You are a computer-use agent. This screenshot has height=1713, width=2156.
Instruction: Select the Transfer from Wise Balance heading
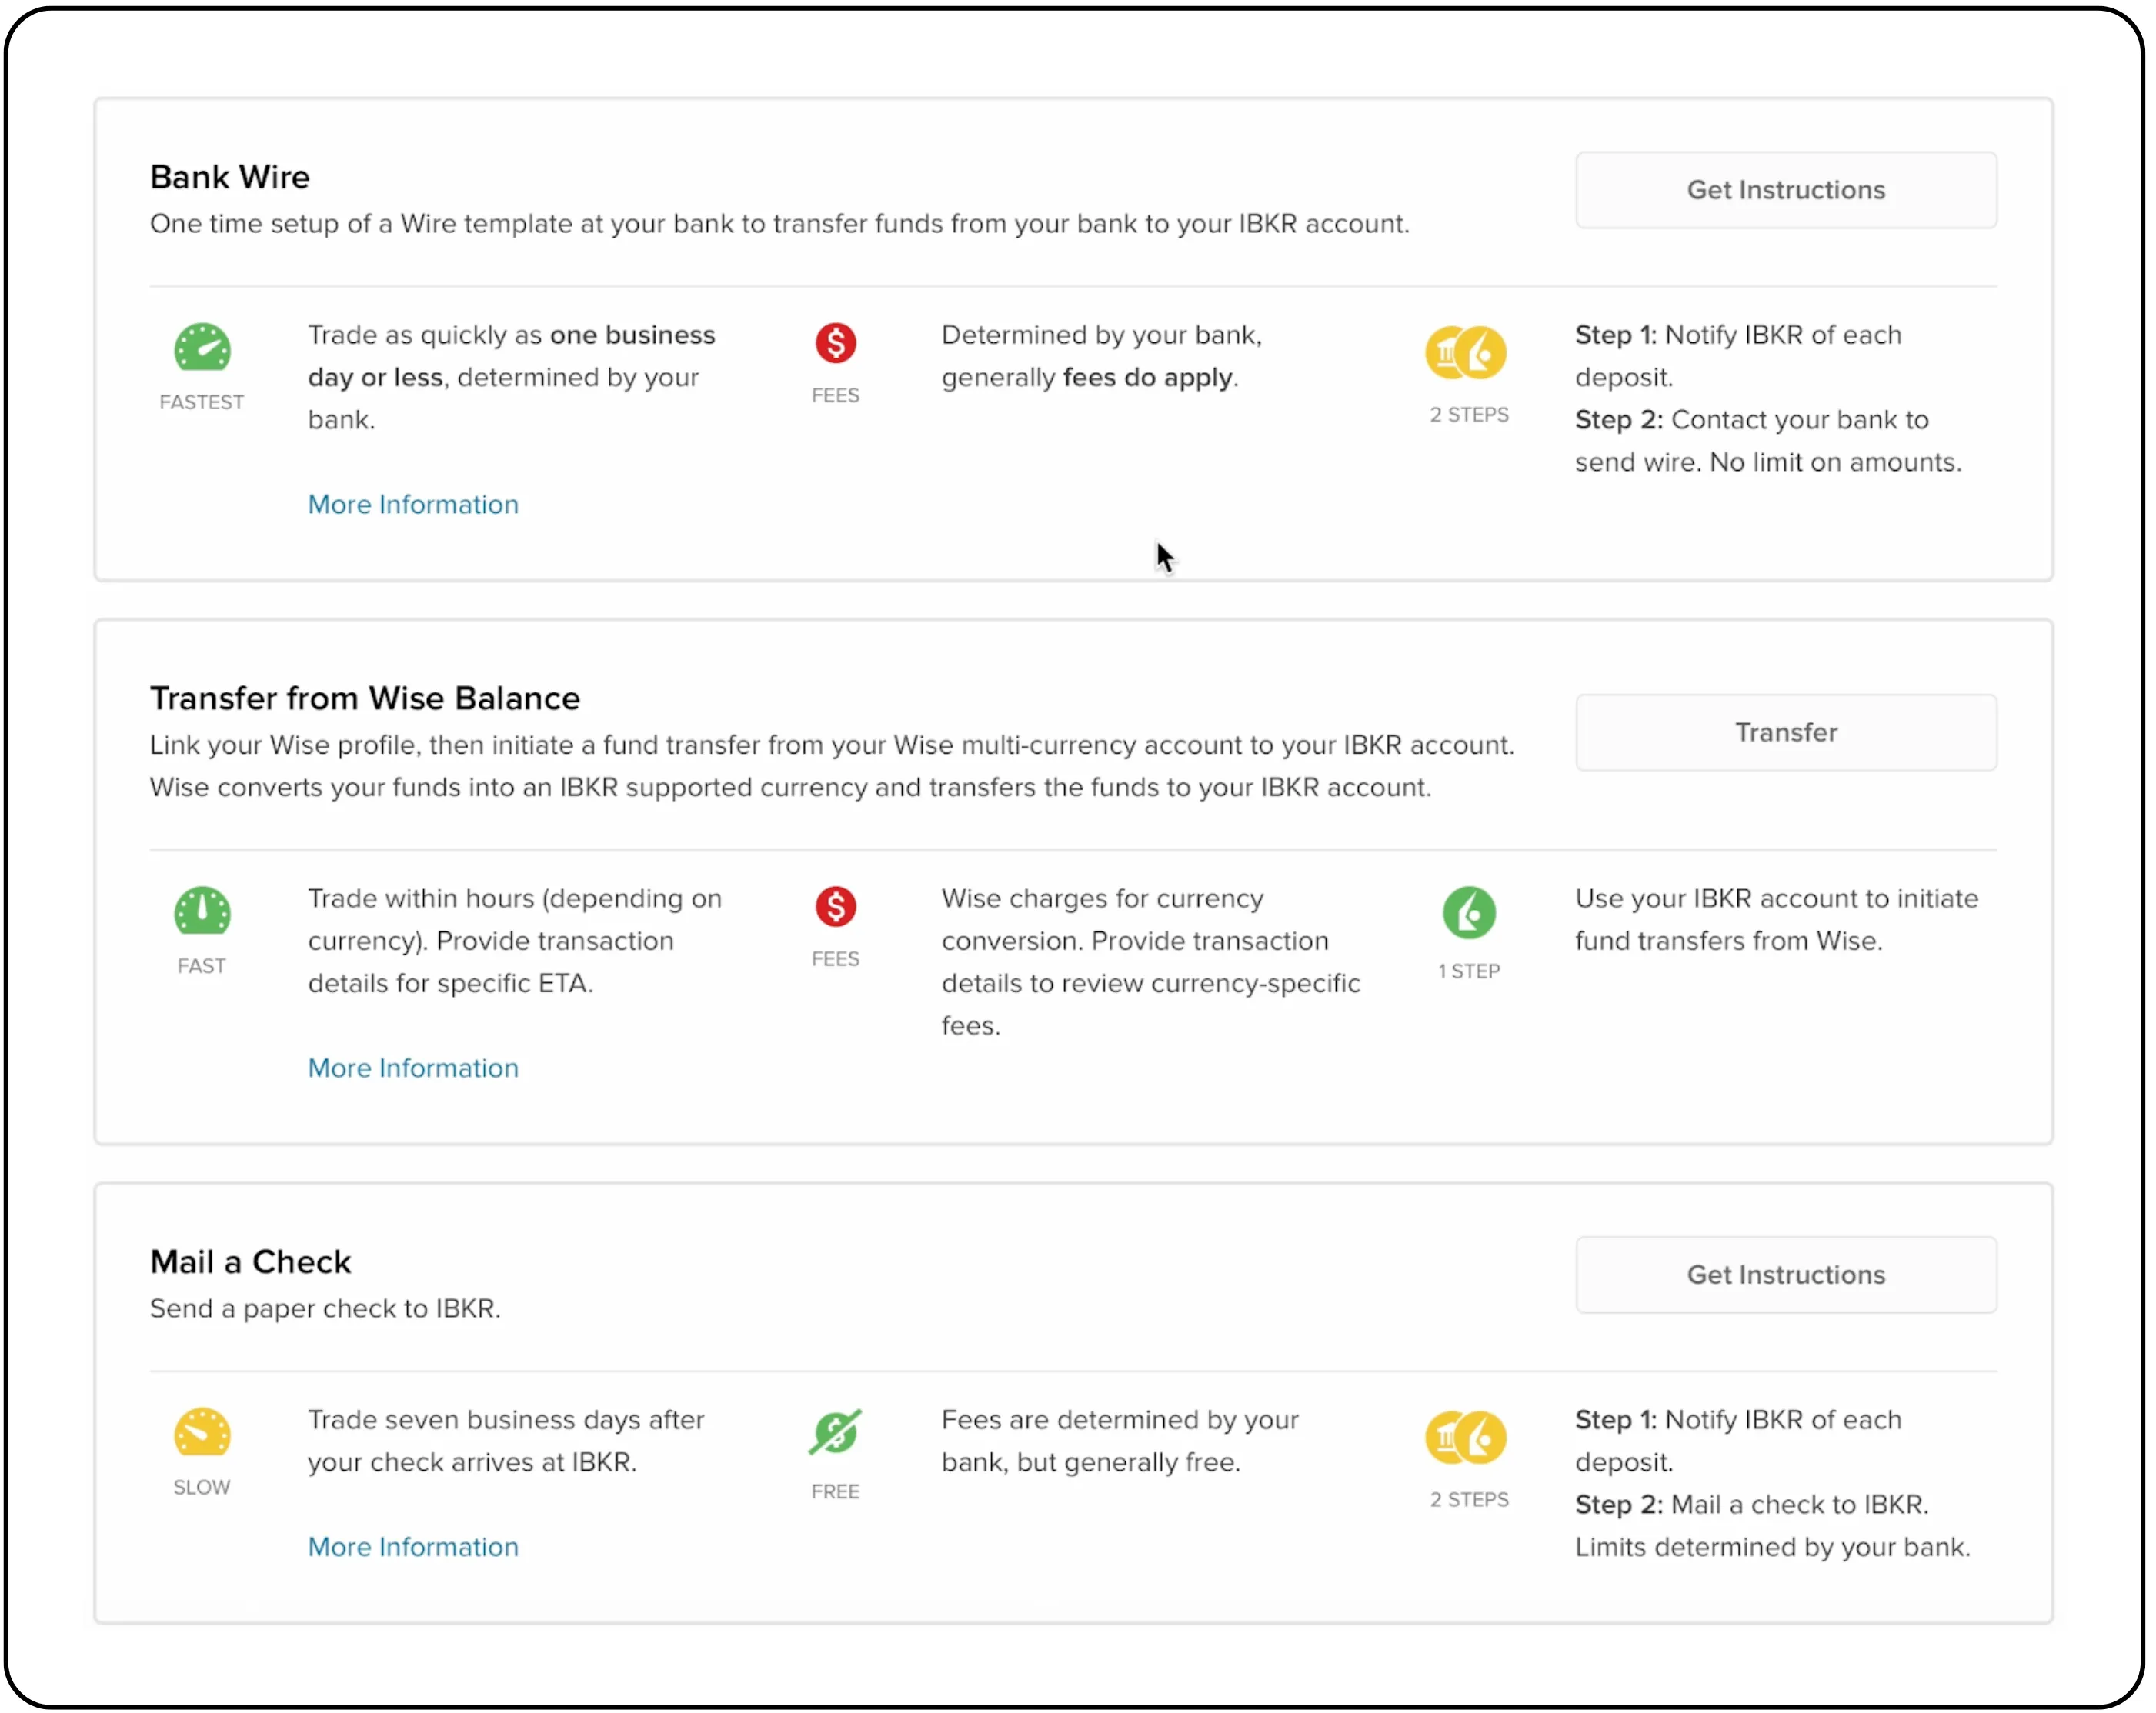pyautogui.click(x=365, y=698)
